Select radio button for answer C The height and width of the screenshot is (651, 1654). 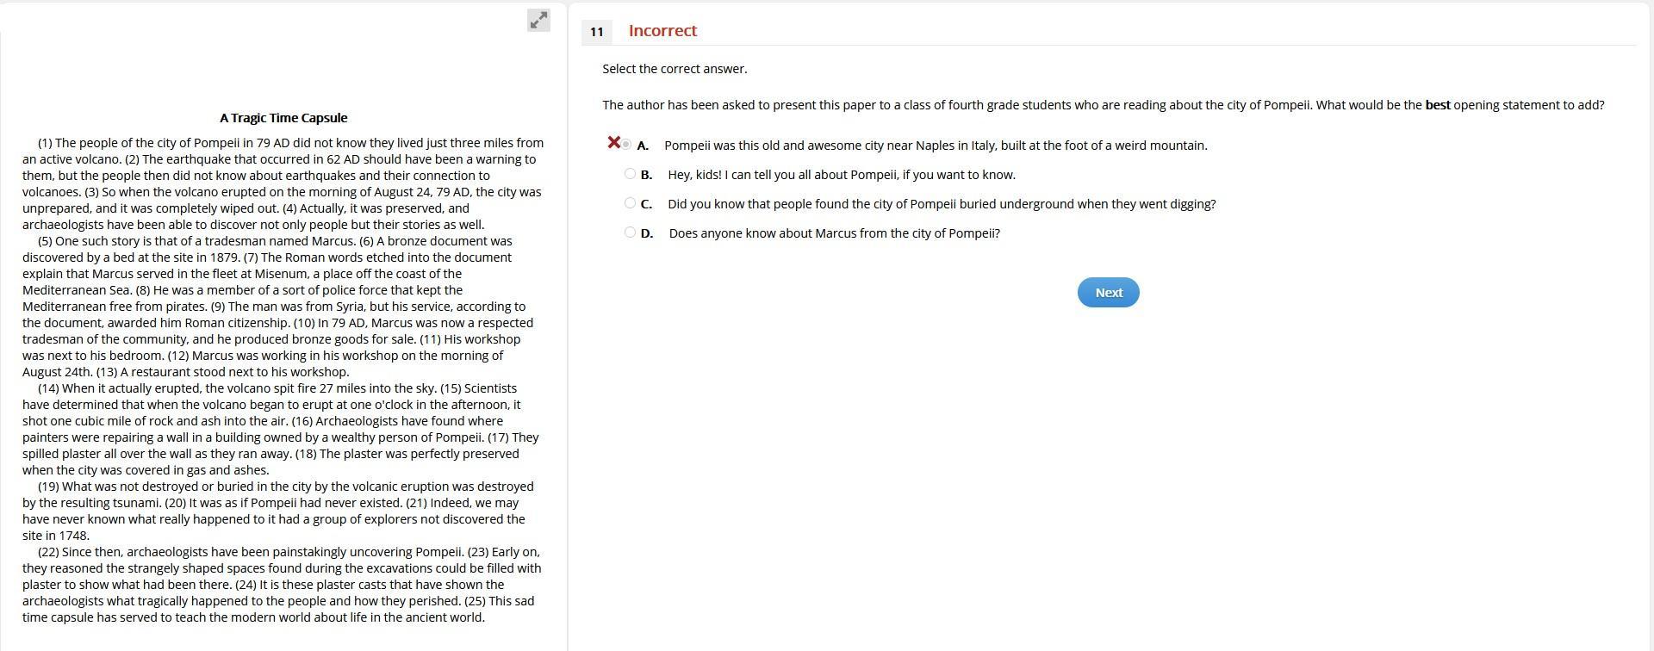630,203
